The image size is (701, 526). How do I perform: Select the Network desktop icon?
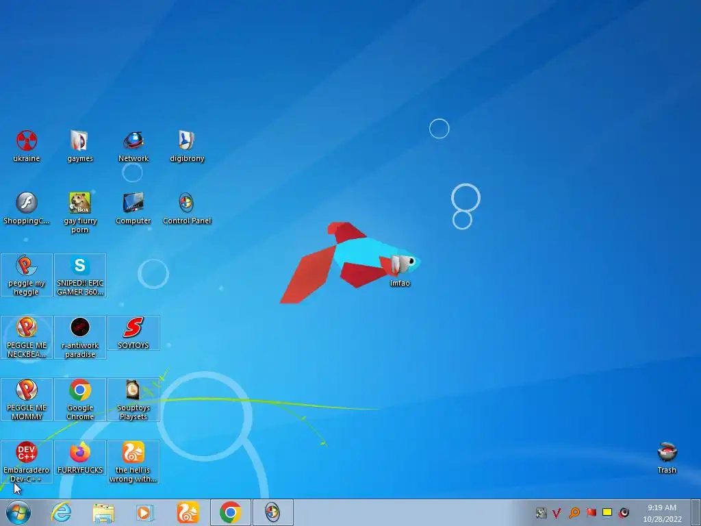[x=133, y=147]
